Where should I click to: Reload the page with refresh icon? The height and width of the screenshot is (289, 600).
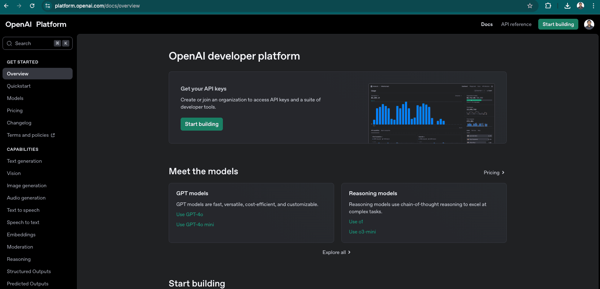coord(32,6)
